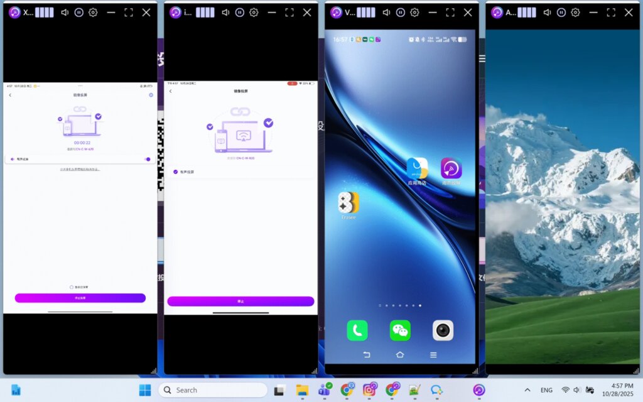Tap the phone's Home navigation button

(400, 355)
